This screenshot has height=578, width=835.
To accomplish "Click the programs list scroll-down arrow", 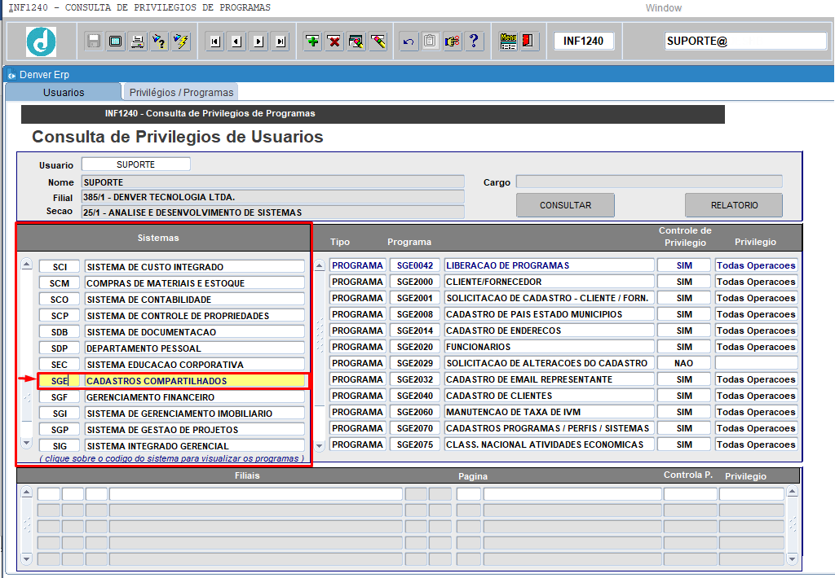I will (320, 445).
